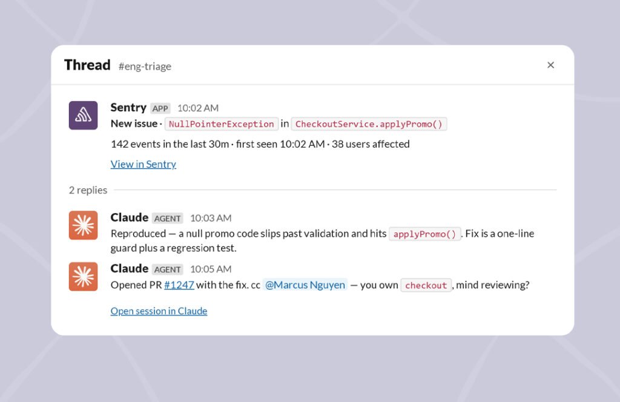The height and width of the screenshot is (402, 620).
Task: Click the 10:05 AM timestamp
Action: tap(211, 269)
